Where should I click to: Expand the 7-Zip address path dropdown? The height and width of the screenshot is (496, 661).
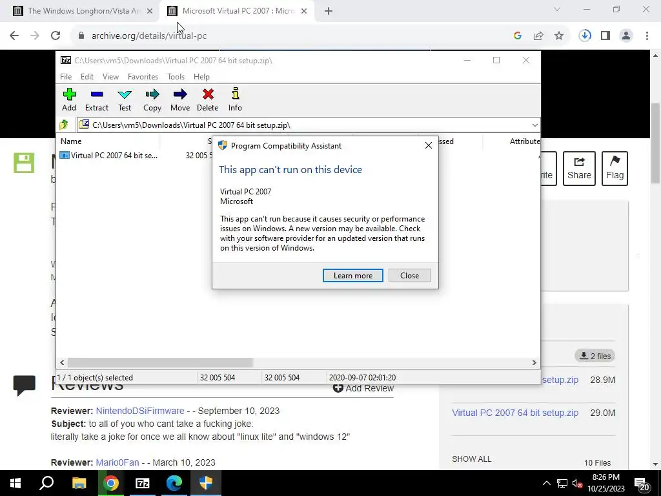pyautogui.click(x=534, y=125)
